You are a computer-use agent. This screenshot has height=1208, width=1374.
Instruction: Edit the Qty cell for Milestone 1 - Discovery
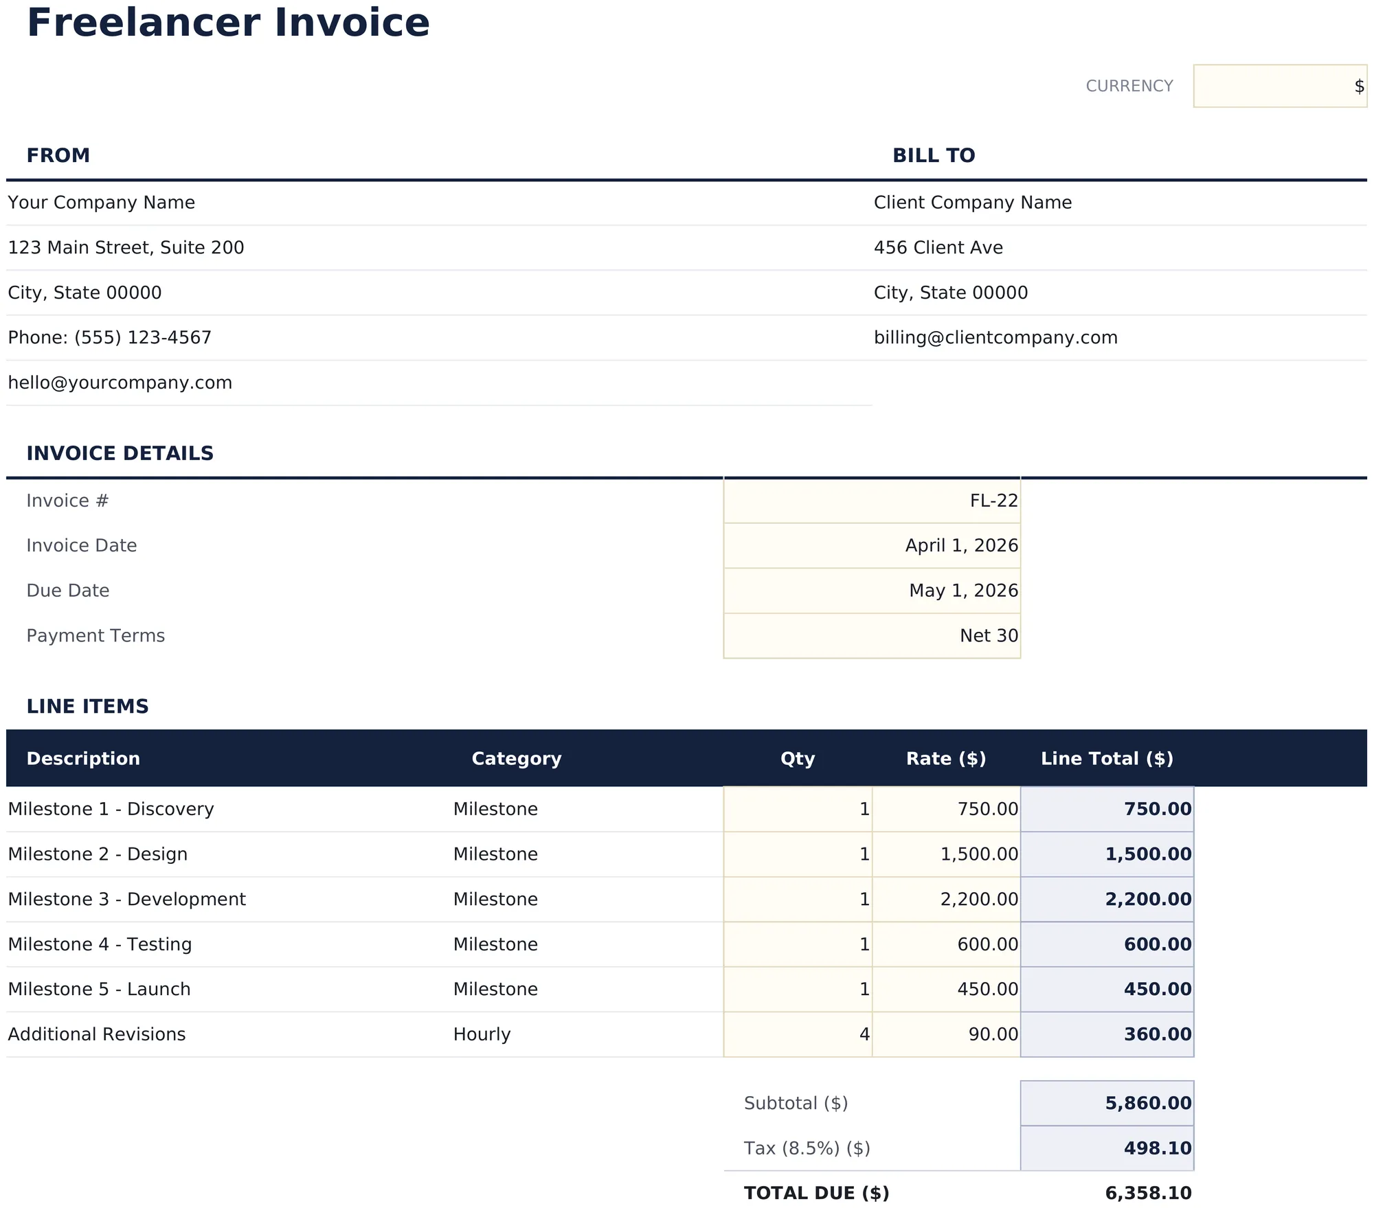[798, 809]
